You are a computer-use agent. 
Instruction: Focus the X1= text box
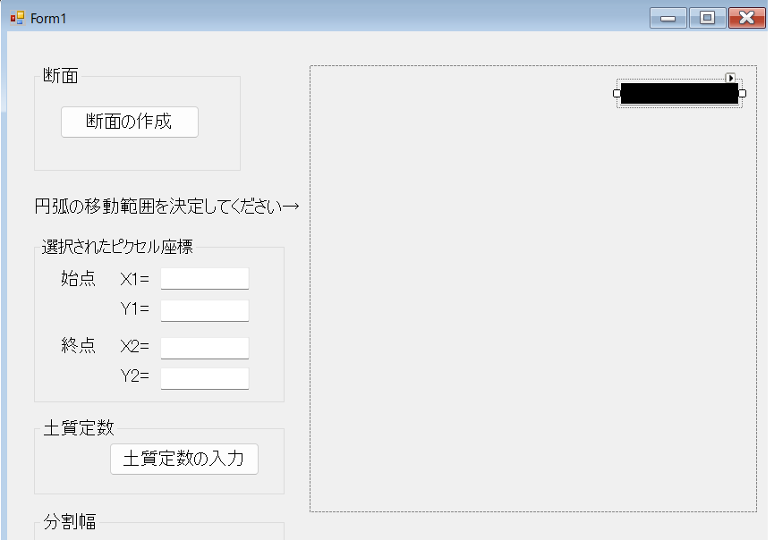coord(204,279)
